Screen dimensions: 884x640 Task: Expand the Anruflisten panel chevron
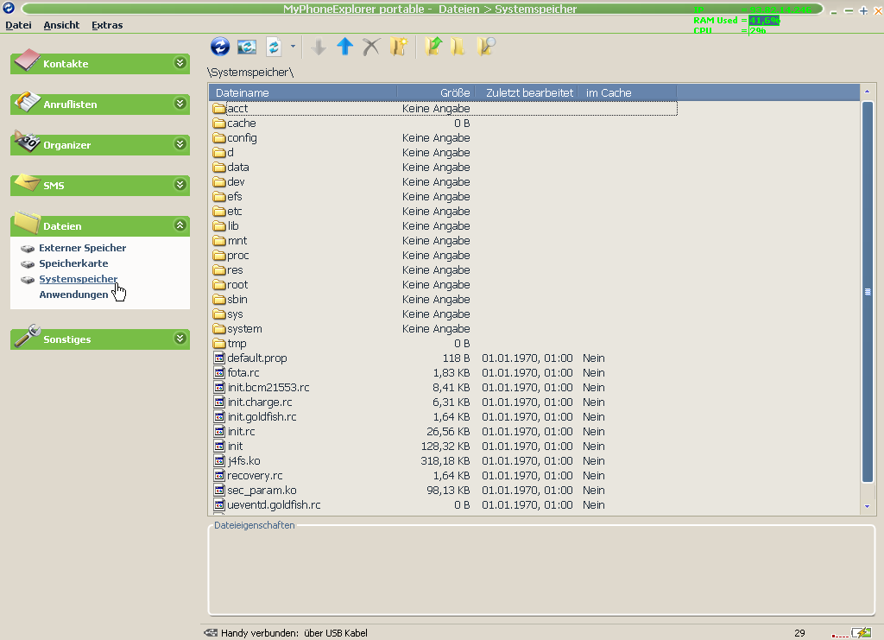[x=180, y=103]
